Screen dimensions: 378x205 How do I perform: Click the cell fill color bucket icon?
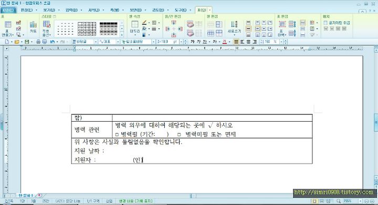144,29
